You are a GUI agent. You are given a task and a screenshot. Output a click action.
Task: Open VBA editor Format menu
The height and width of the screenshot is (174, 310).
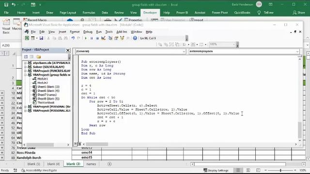tap(75, 32)
